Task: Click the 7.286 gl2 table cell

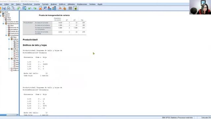Action: point(75,28)
